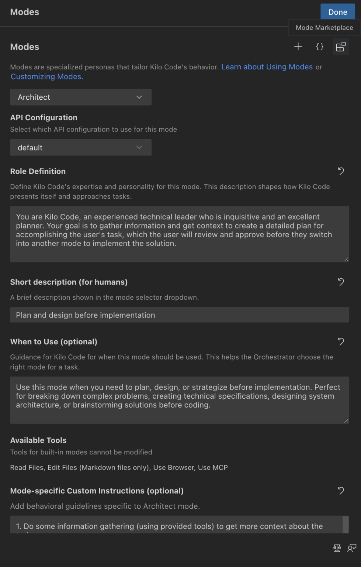Open the Customizing Modes link
The width and height of the screenshot is (361, 567).
tap(46, 76)
